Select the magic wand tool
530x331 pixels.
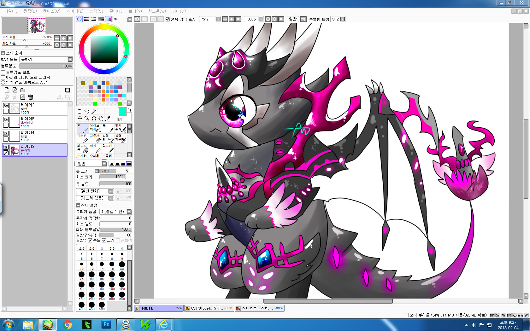[x=94, y=112]
